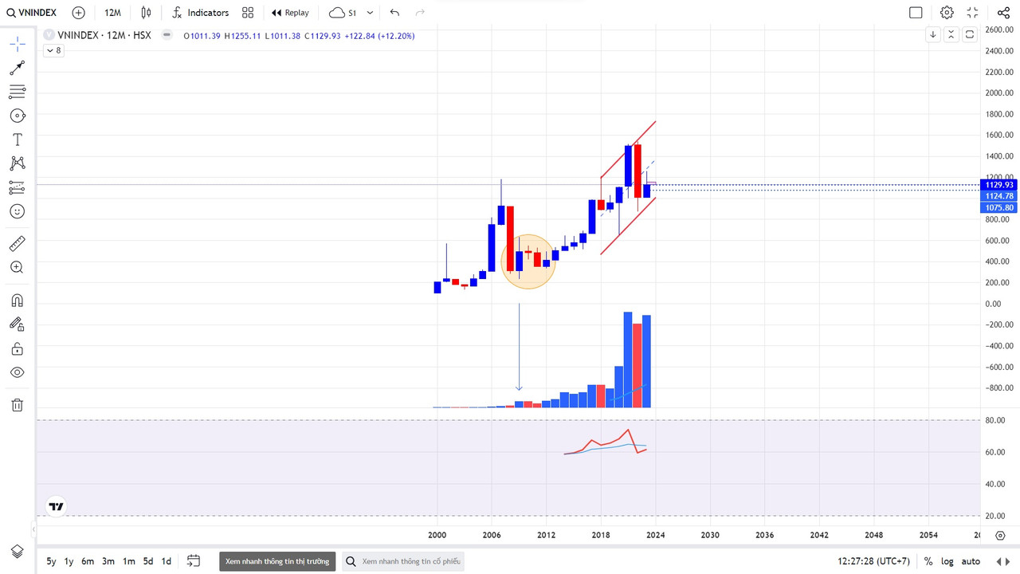Click the 1075.80 price label
The height and width of the screenshot is (574, 1020).
coord(998,208)
